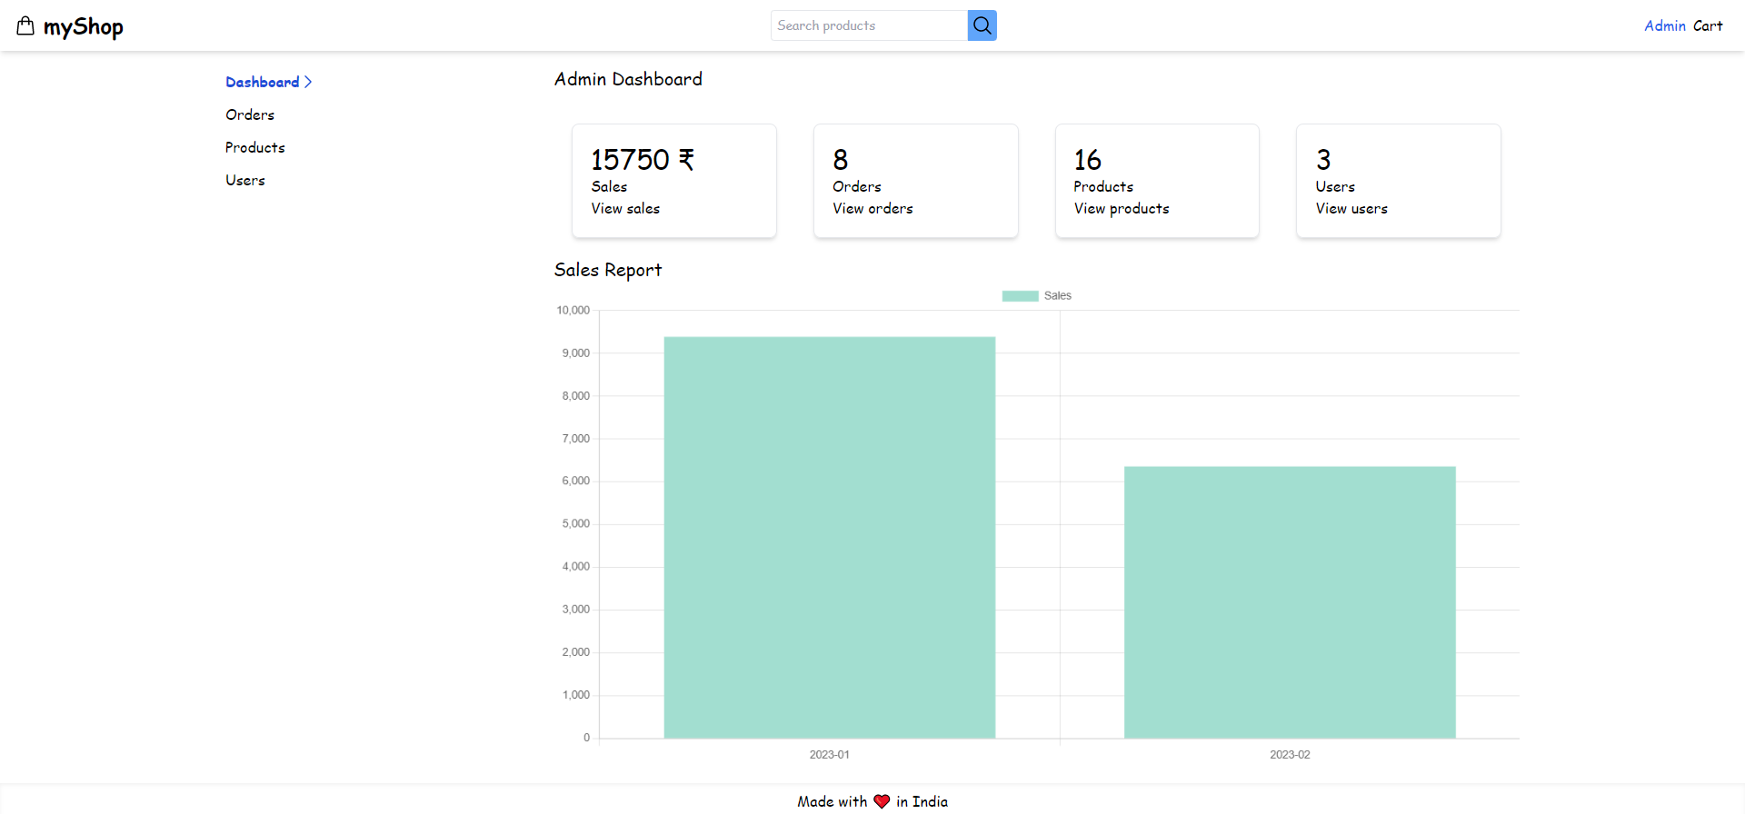Image resolution: width=1745 pixels, height=814 pixels.
Task: Follow the View users link
Action: [1351, 208]
